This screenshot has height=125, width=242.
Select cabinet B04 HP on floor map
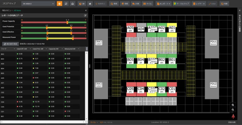coord(141,61)
